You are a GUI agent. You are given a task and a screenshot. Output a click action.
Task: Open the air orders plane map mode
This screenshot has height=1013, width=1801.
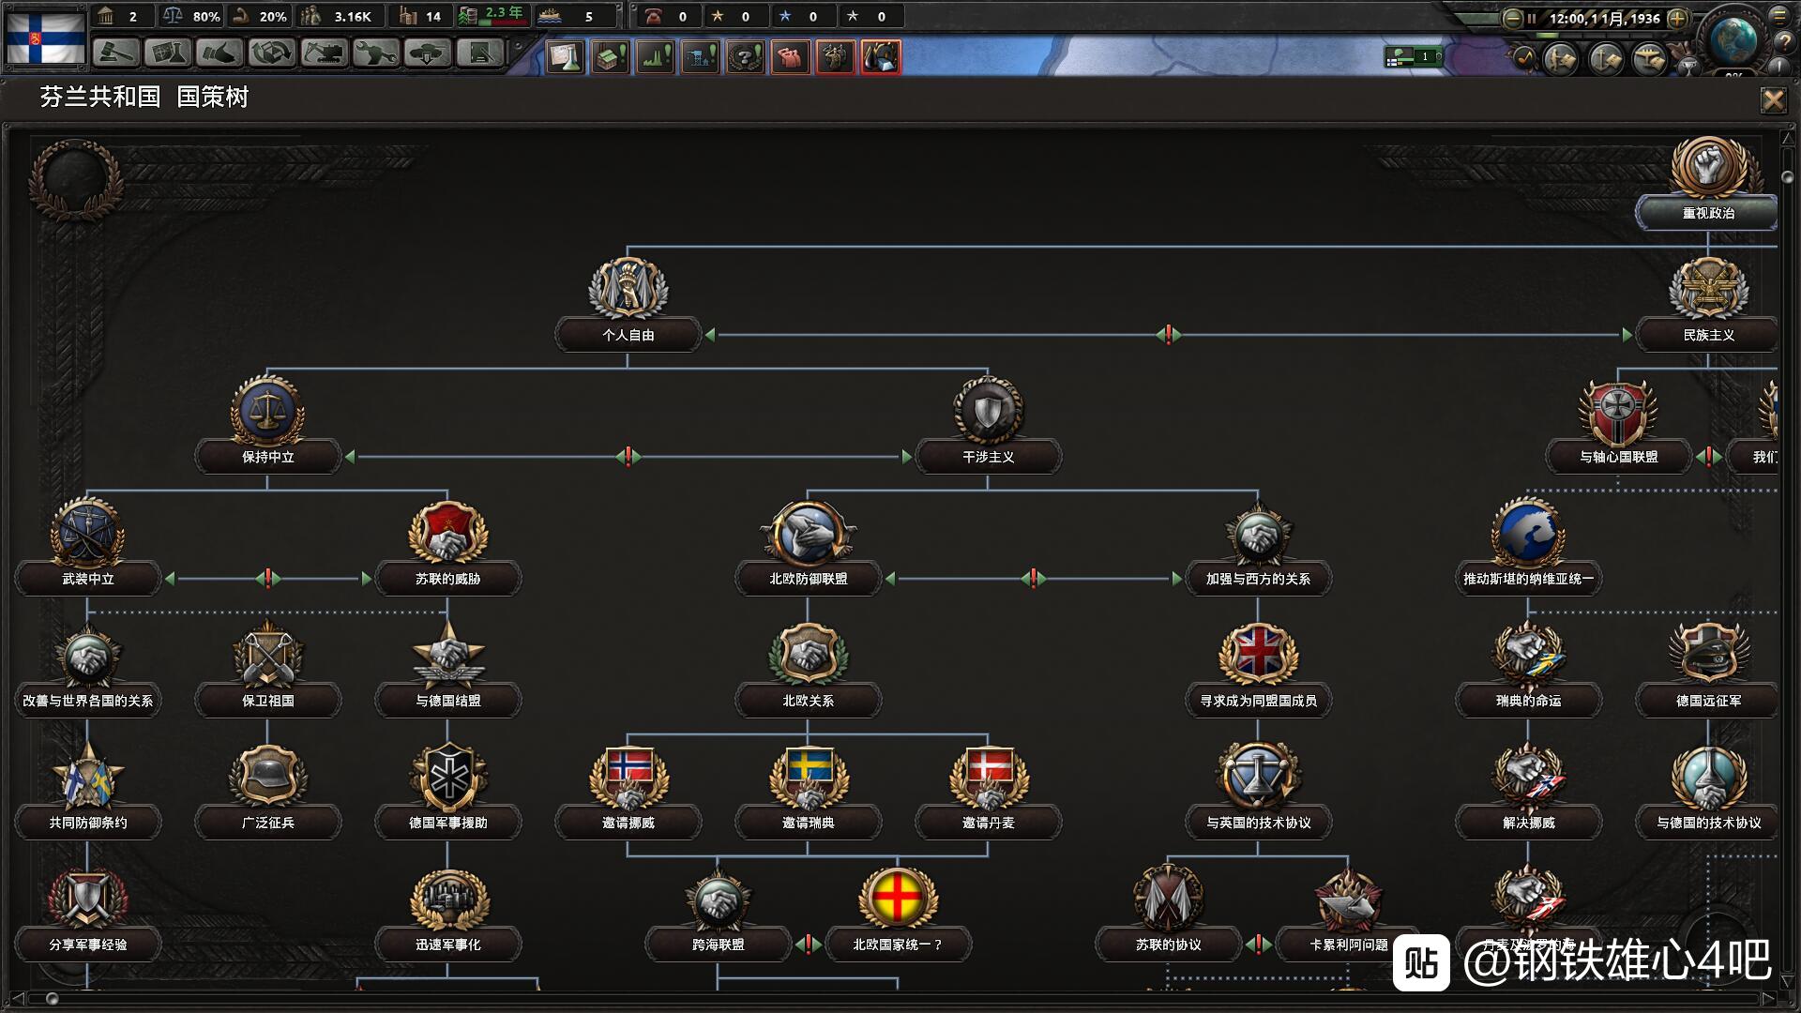coord(1649,59)
